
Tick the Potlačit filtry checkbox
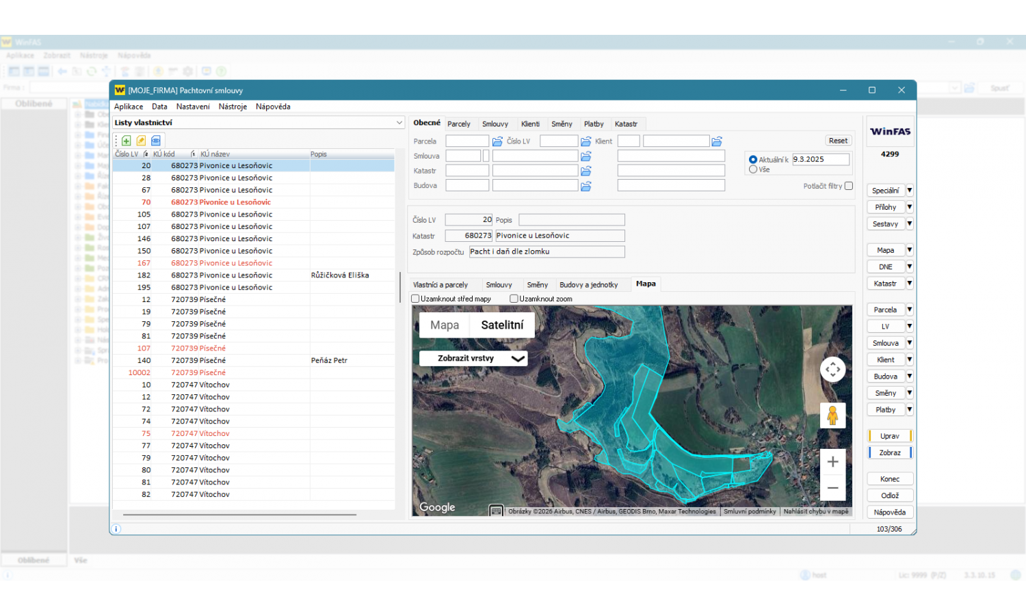849,186
